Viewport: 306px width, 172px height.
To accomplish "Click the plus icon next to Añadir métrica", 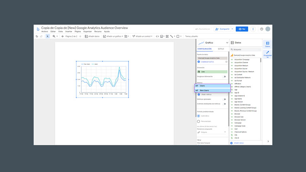I will 199,94.
